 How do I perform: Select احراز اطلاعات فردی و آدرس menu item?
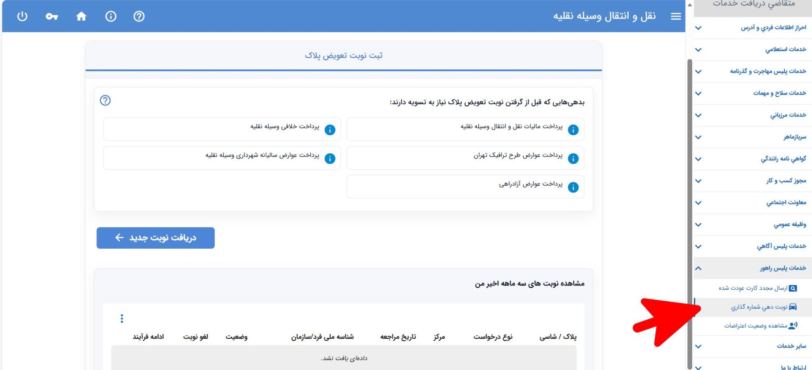click(753, 28)
